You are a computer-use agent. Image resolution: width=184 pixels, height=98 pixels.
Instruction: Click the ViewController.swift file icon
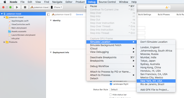10,24
